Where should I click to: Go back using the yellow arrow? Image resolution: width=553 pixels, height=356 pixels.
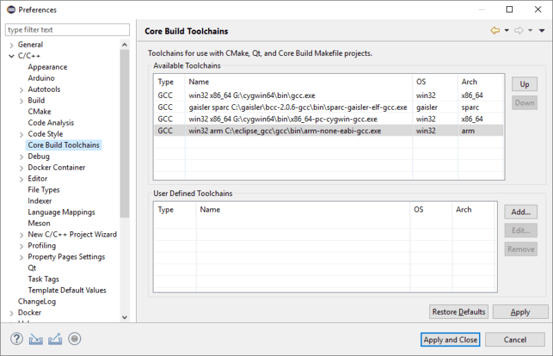495,30
